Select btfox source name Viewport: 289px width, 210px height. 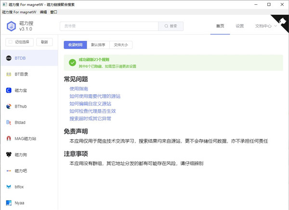(19, 187)
